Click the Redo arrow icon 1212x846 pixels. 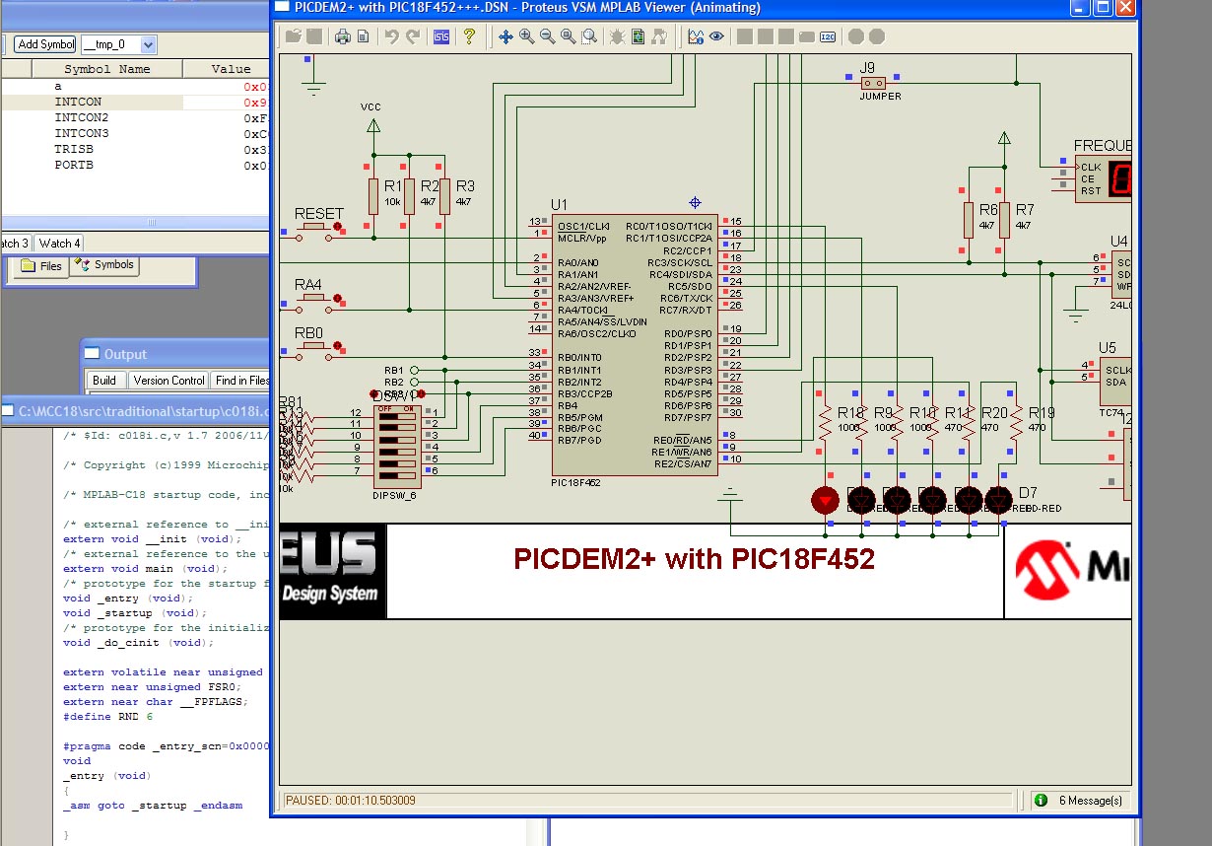point(413,36)
